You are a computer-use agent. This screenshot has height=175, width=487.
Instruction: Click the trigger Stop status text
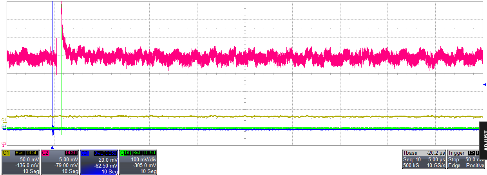[x=454, y=159]
